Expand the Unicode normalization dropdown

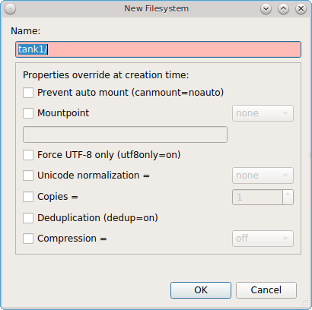coord(263,176)
